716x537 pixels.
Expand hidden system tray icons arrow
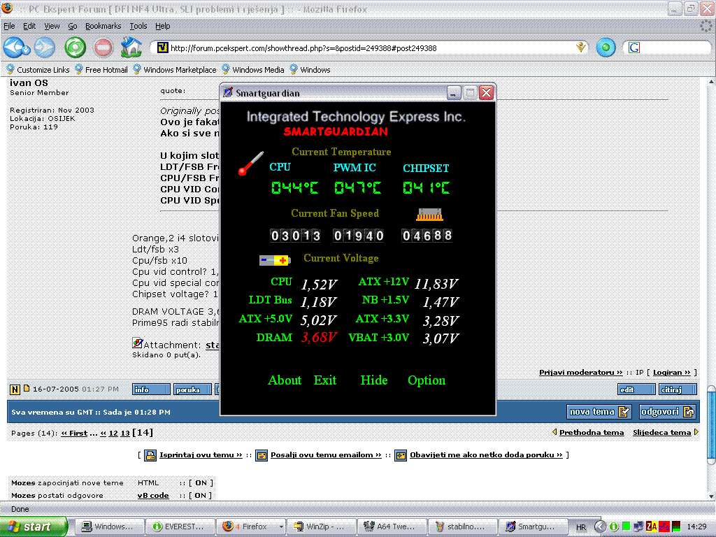tap(600, 527)
